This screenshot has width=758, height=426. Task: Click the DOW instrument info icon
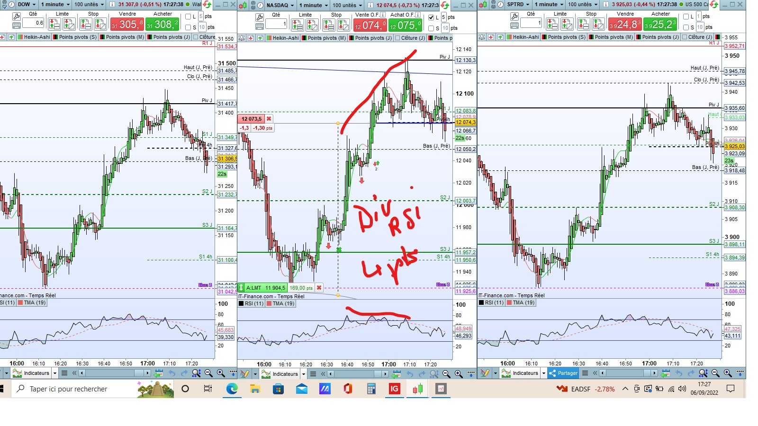coord(112,5)
